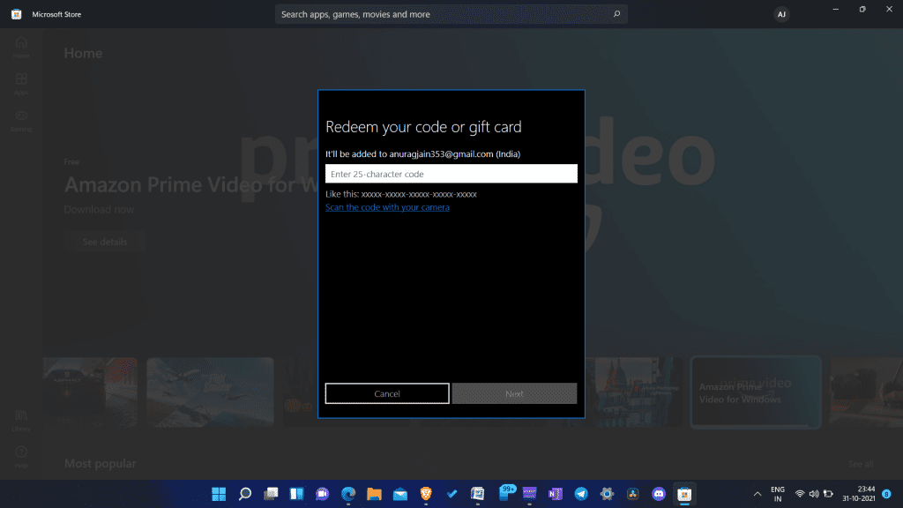Click the Help icon in the sidebar
This screenshot has width=903, height=508.
click(20, 455)
